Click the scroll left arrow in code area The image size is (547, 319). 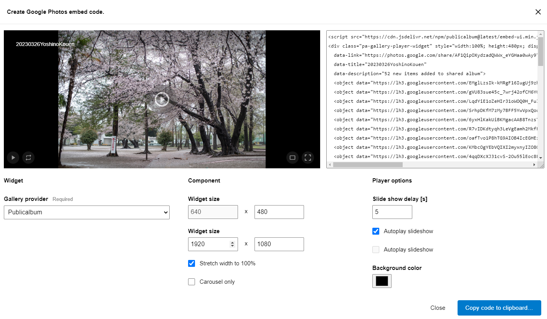point(330,165)
